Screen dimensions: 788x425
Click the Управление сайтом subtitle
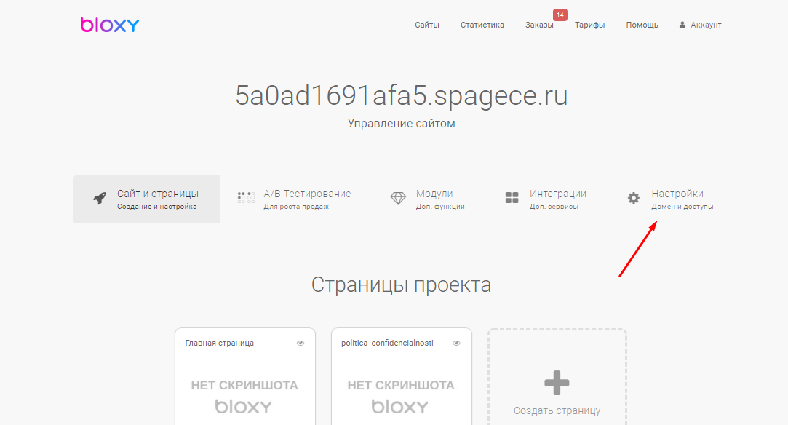(401, 124)
